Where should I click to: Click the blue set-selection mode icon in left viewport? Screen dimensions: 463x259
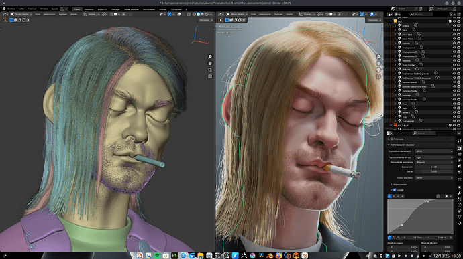click(x=11, y=20)
